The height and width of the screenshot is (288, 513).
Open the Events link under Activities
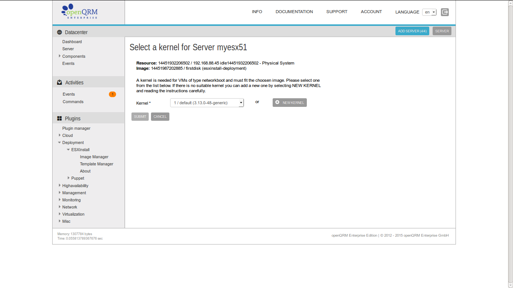tap(69, 94)
